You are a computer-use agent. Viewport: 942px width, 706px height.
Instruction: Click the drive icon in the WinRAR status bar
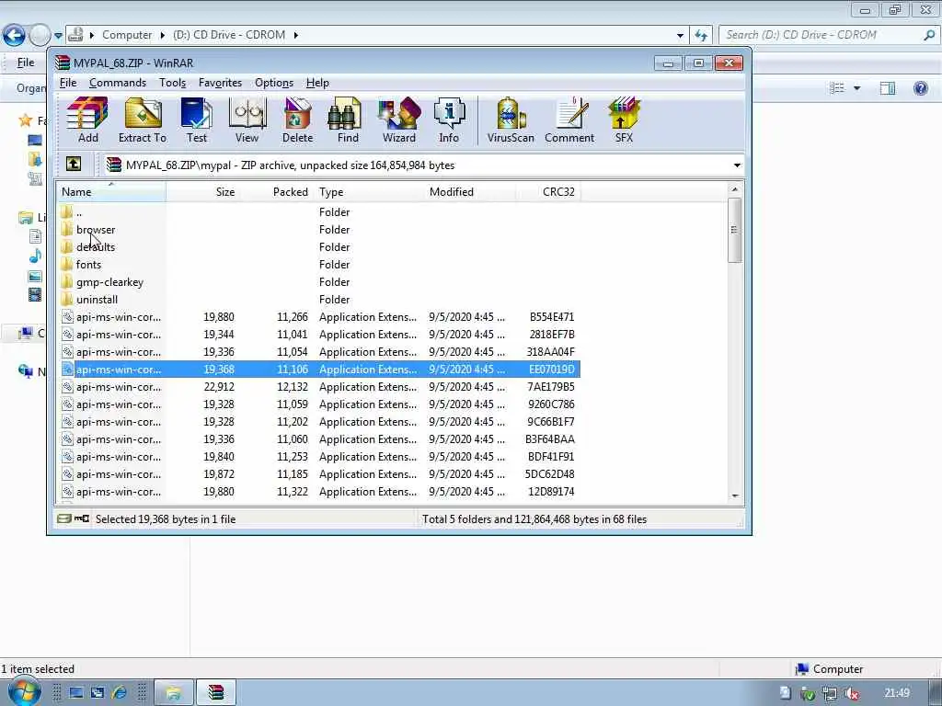pyautogui.click(x=64, y=518)
